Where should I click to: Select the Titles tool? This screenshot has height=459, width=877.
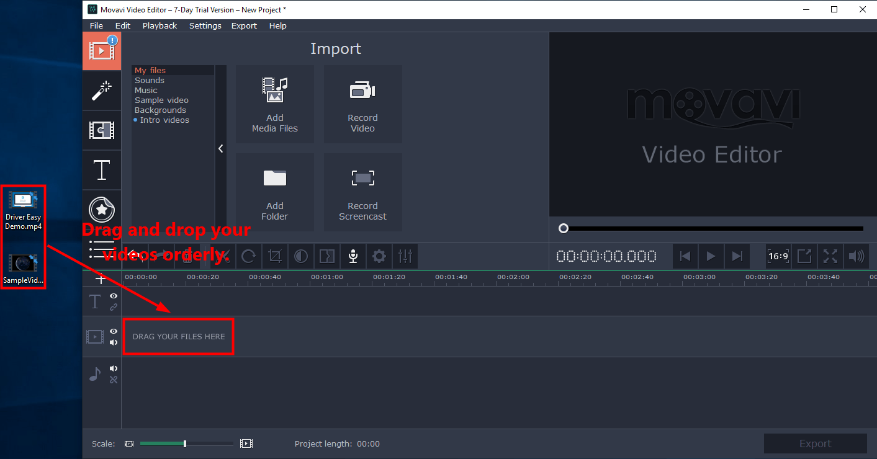point(102,170)
